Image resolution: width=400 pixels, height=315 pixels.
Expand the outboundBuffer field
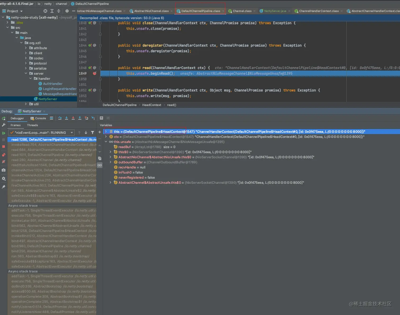pyautogui.click(x=110, y=162)
